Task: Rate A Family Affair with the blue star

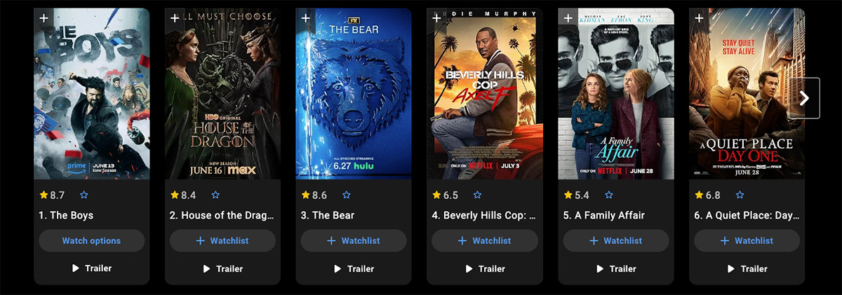Action: [x=609, y=195]
